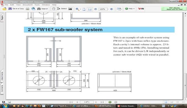The height and width of the screenshot is (108, 187).
Task: Toggle the Select text tool
Action: [x=62, y=9]
